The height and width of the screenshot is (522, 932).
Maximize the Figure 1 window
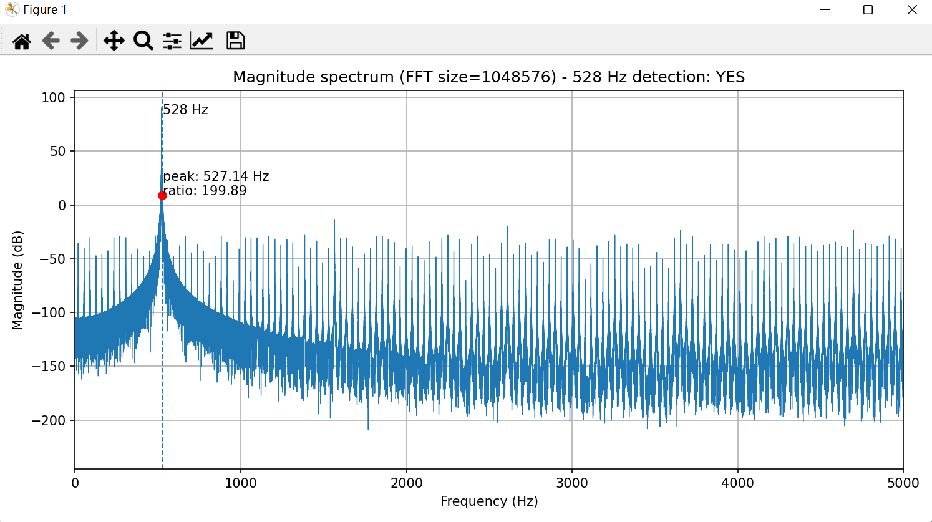point(868,10)
